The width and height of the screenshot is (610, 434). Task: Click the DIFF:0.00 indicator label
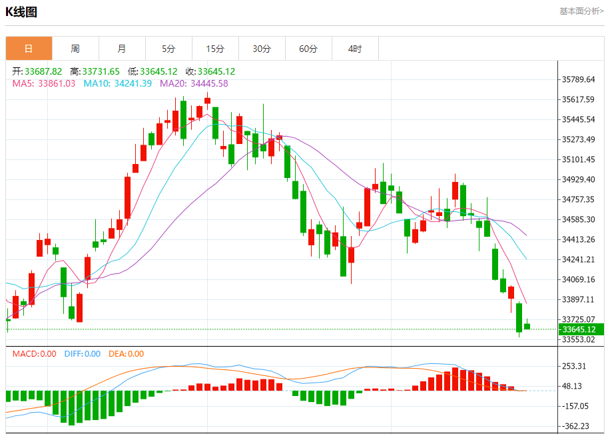pyautogui.click(x=83, y=354)
